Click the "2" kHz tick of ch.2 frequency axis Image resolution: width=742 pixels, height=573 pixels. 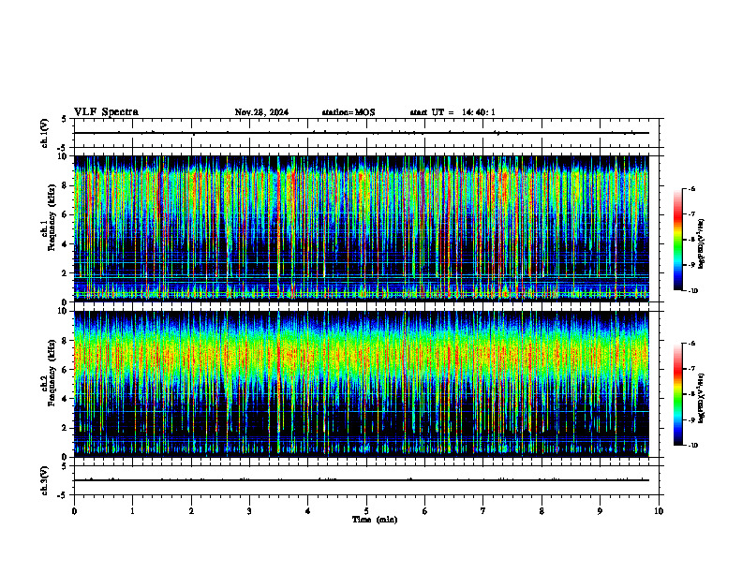pyautogui.click(x=66, y=428)
